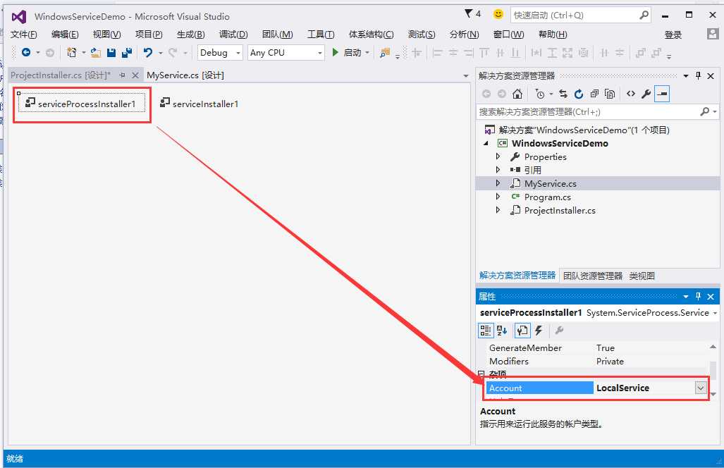Open the 文件(F) menu
This screenshot has width=724, height=468.
point(23,34)
